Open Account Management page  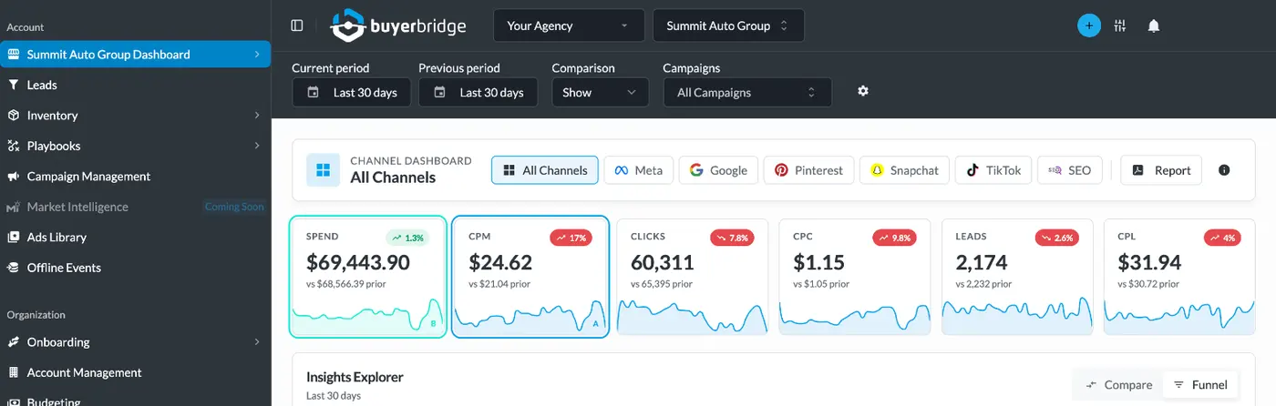pyautogui.click(x=135, y=372)
